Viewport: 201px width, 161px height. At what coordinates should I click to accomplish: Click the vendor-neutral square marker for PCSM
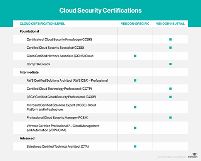pyautogui.click(x=170, y=118)
